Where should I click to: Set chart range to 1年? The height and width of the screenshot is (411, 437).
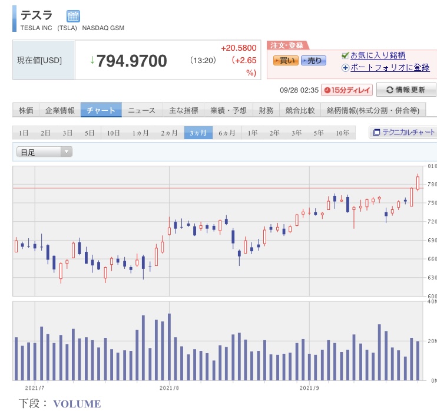253,133
